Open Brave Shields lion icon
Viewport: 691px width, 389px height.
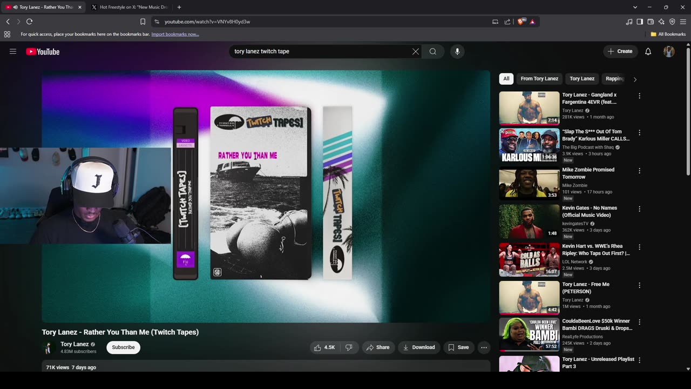coord(520,22)
